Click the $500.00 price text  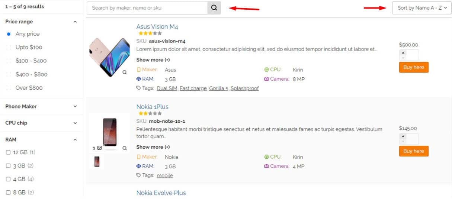tap(408, 45)
